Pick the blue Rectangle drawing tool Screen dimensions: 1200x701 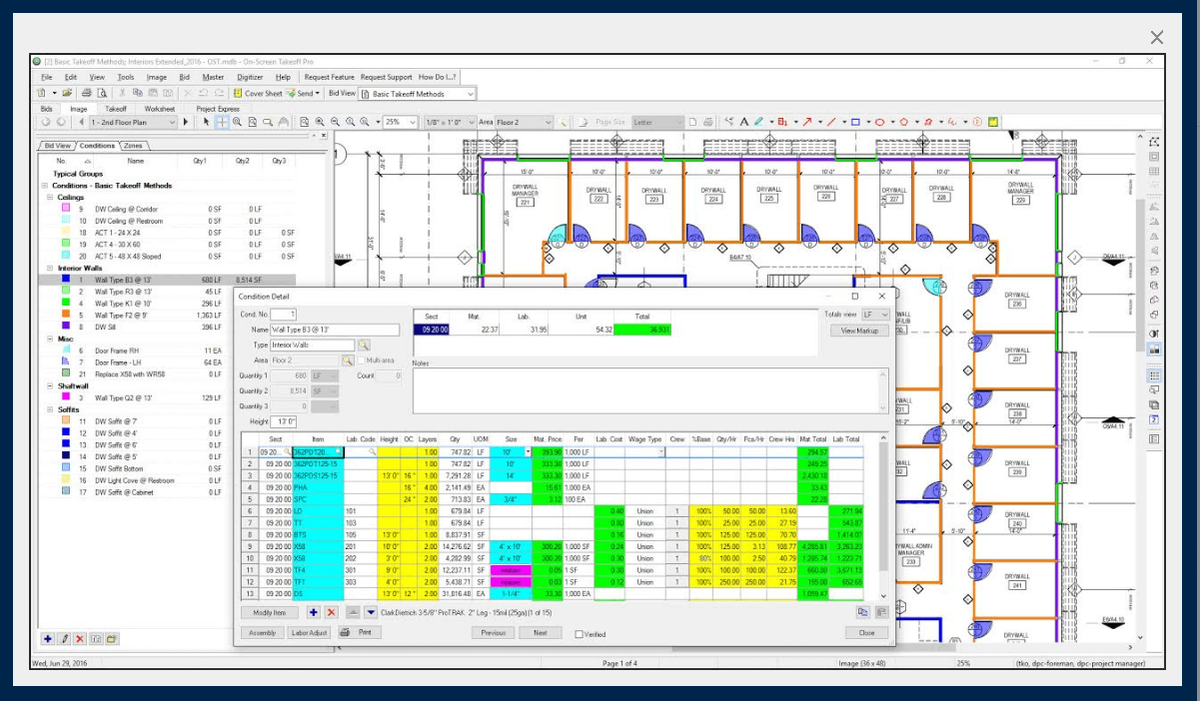point(855,122)
